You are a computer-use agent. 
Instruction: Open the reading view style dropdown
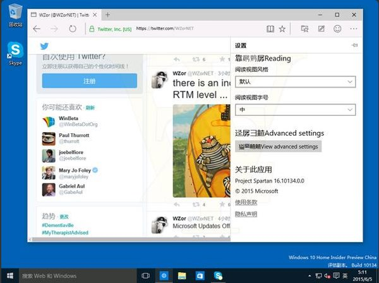296,82
